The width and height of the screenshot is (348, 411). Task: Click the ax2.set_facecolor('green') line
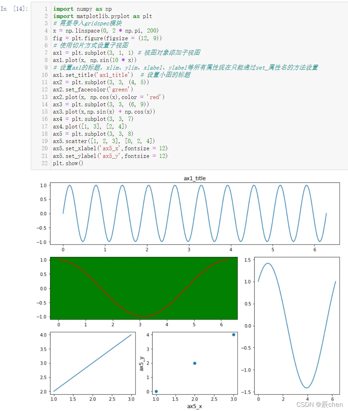(x=93, y=90)
